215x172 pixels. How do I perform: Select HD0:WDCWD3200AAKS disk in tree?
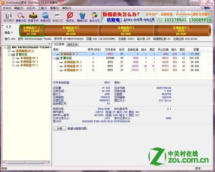click(x=31, y=47)
